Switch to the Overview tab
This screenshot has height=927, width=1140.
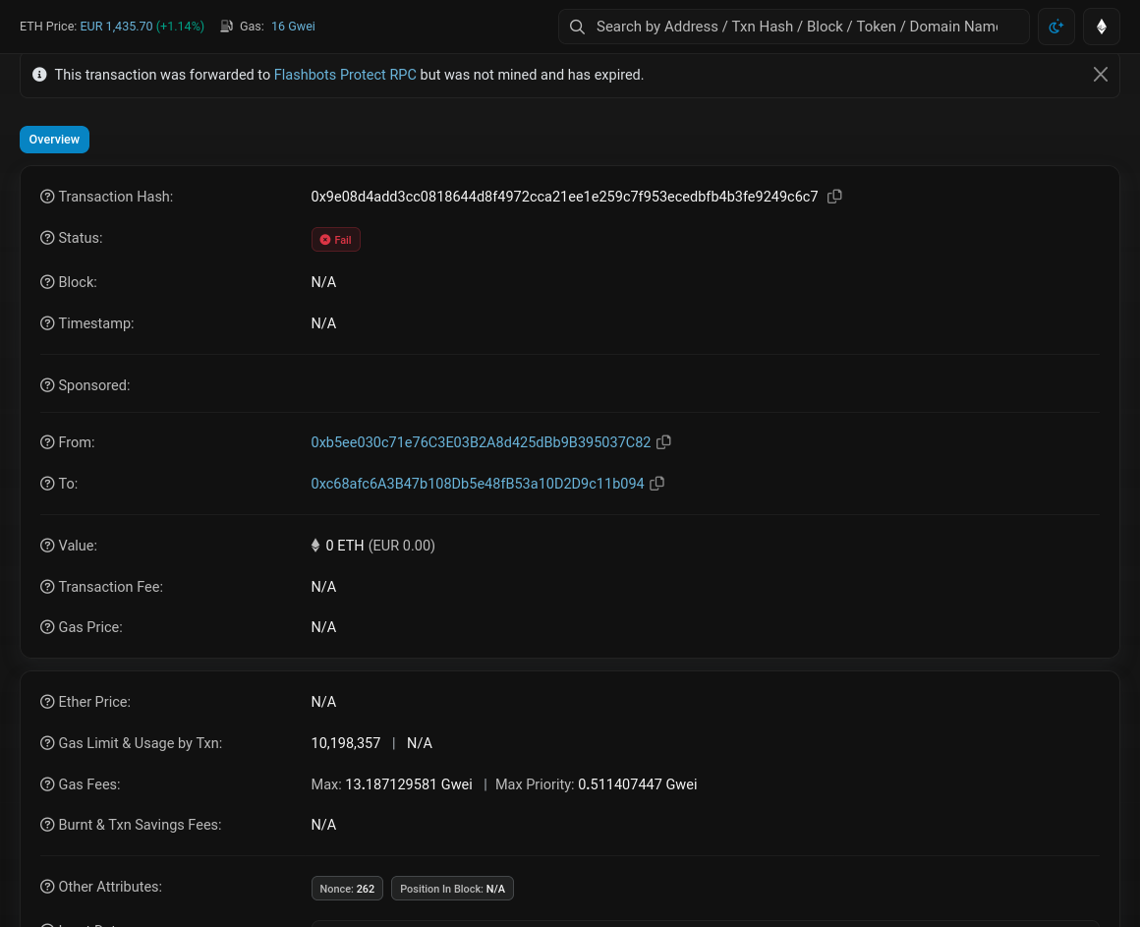coord(54,139)
